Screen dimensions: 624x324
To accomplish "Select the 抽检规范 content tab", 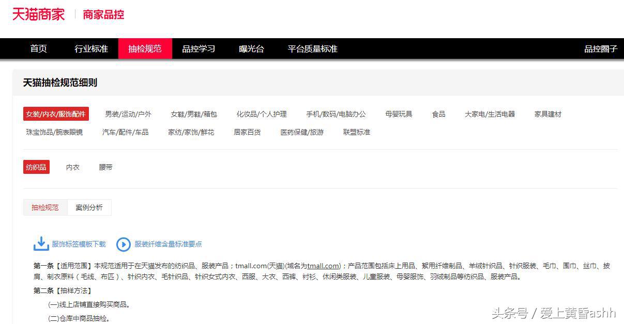I will tap(45, 207).
